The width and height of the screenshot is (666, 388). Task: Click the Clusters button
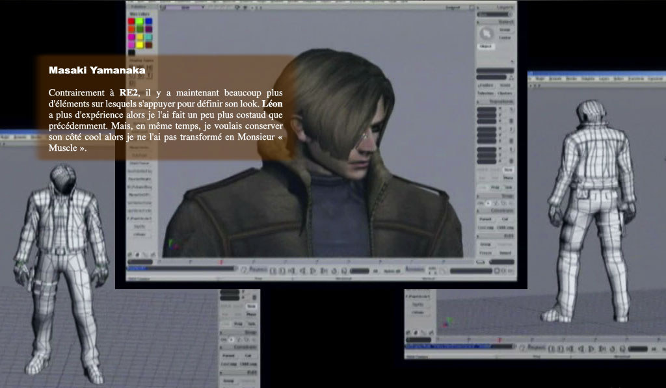tap(505, 93)
